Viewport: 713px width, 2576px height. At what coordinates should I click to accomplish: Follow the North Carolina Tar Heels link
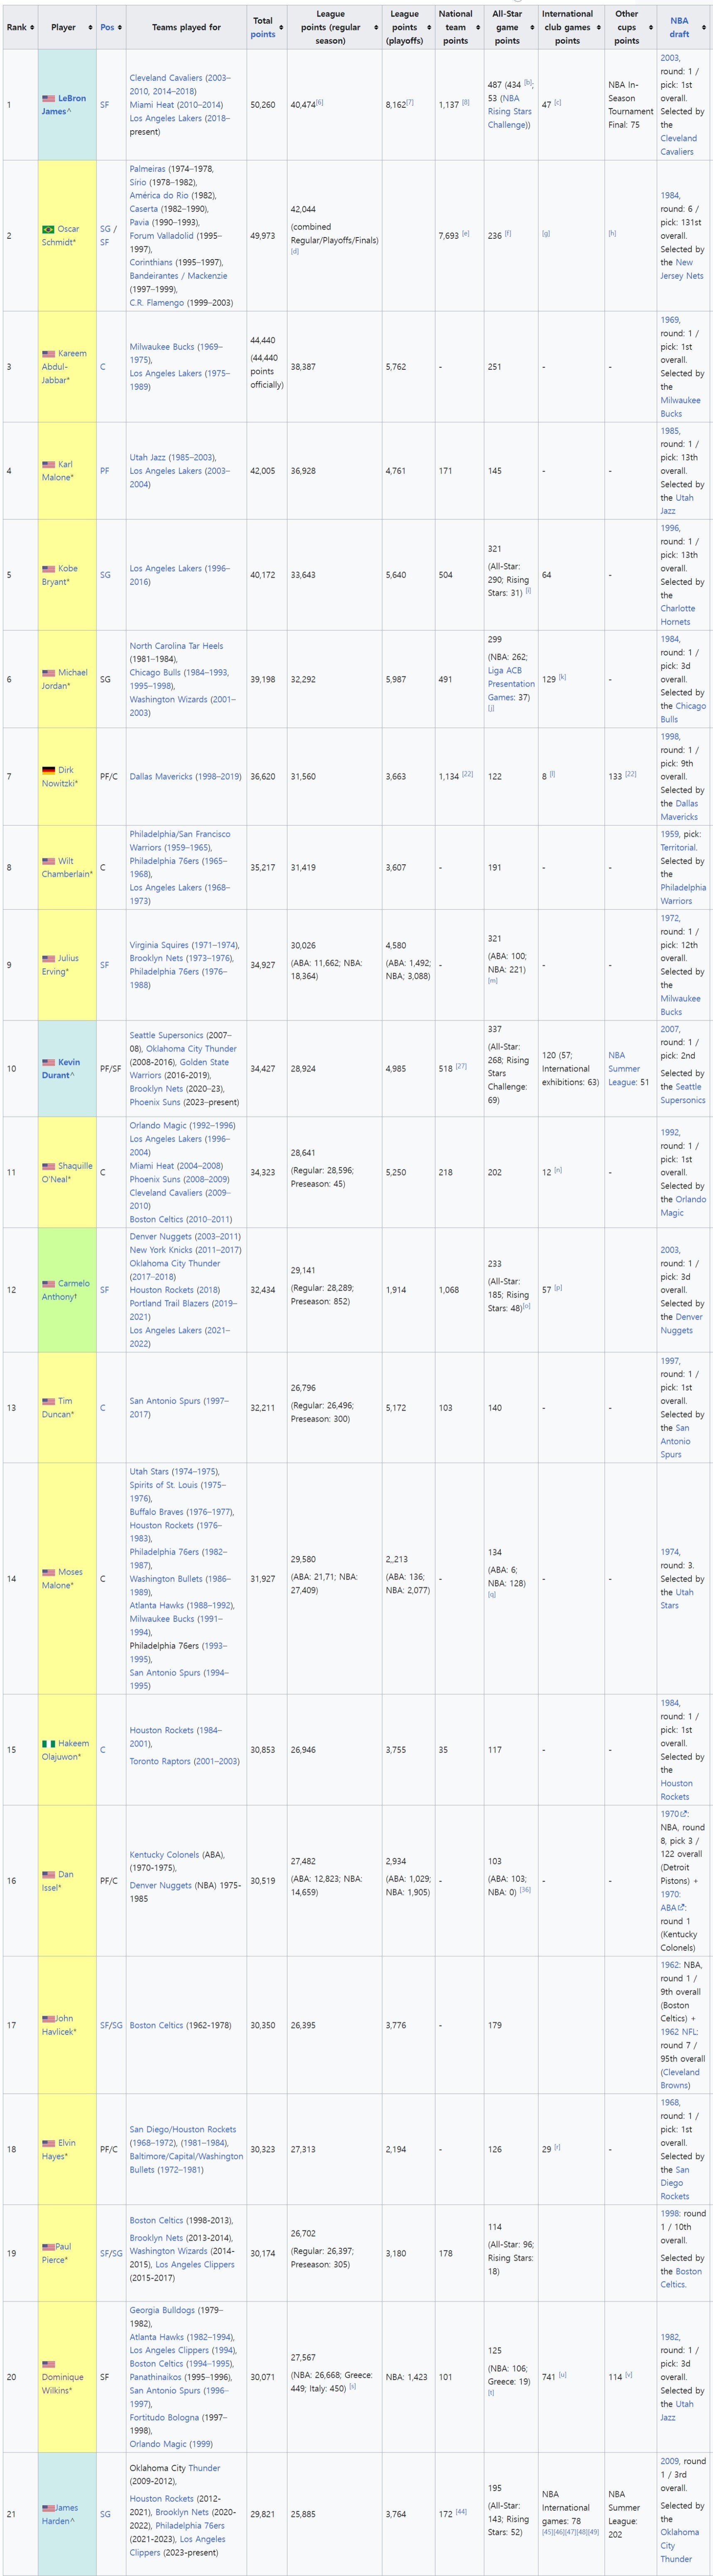[177, 646]
